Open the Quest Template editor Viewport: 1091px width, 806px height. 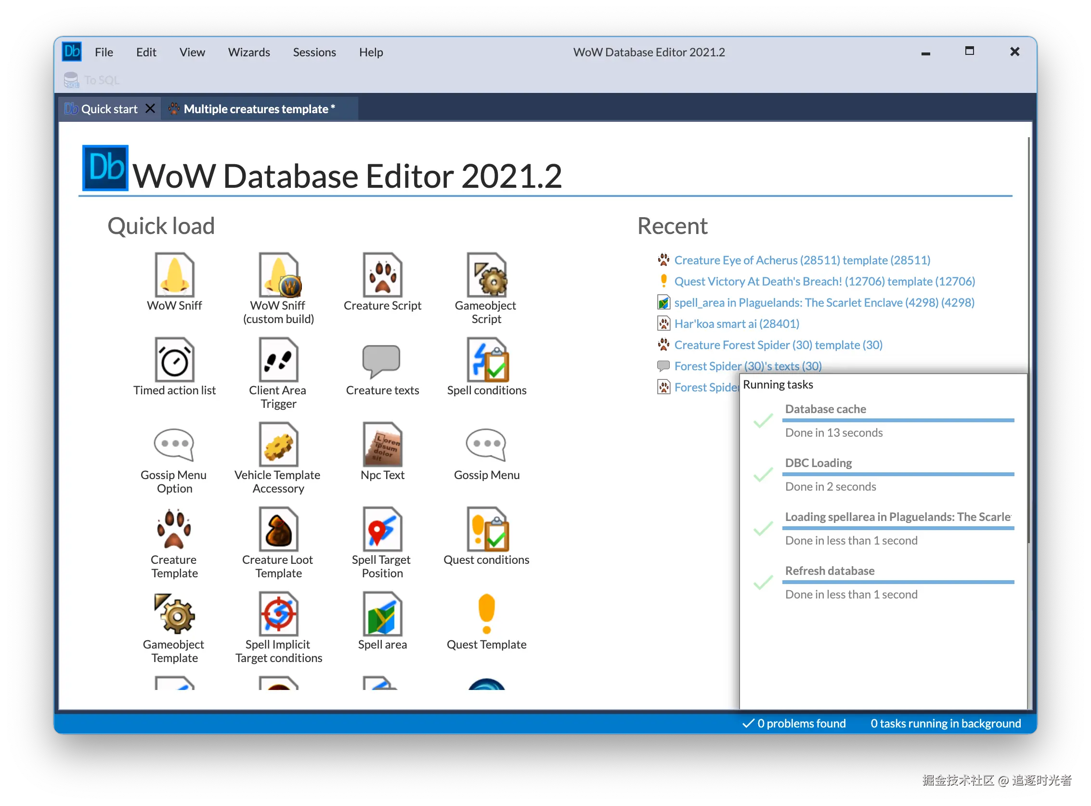click(x=486, y=622)
